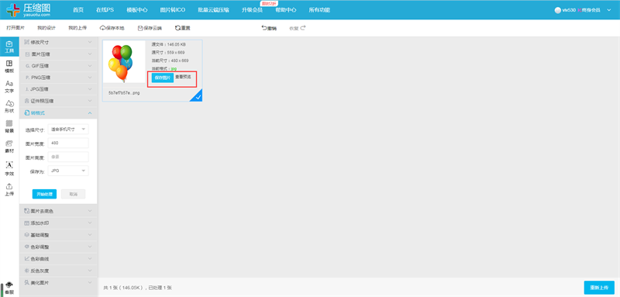Open 图片转ICO in top navigation
The image size is (620, 297).
pos(173,10)
